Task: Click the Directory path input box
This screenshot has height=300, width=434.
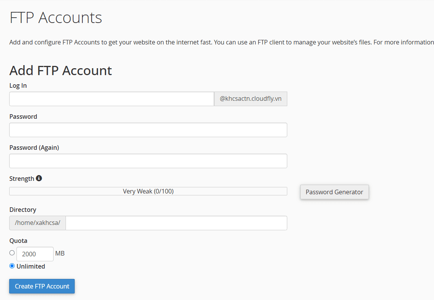Action: 176,223
